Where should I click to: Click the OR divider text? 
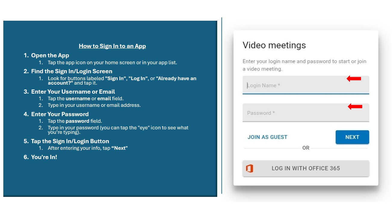306,148
